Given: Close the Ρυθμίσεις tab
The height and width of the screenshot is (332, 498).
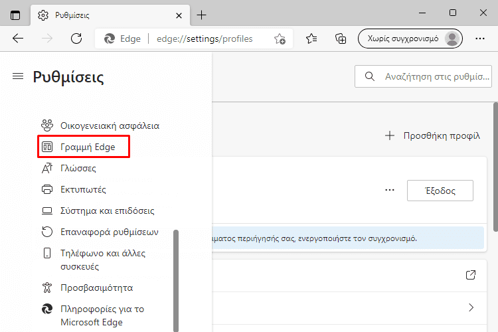Looking at the screenshot, I should 179,15.
